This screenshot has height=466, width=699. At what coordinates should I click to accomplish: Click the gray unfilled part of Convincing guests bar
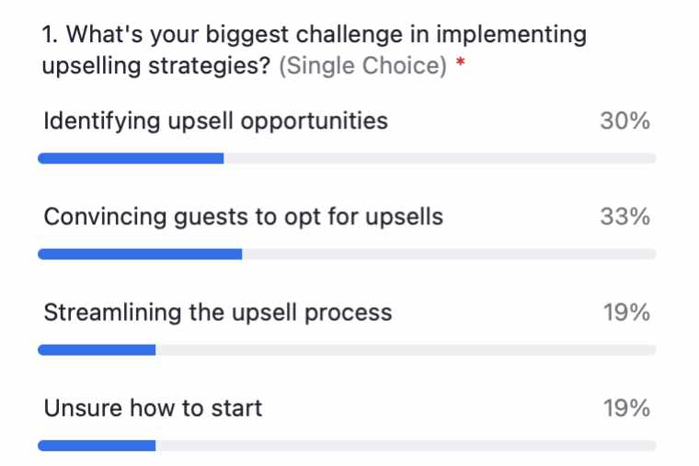450,254
